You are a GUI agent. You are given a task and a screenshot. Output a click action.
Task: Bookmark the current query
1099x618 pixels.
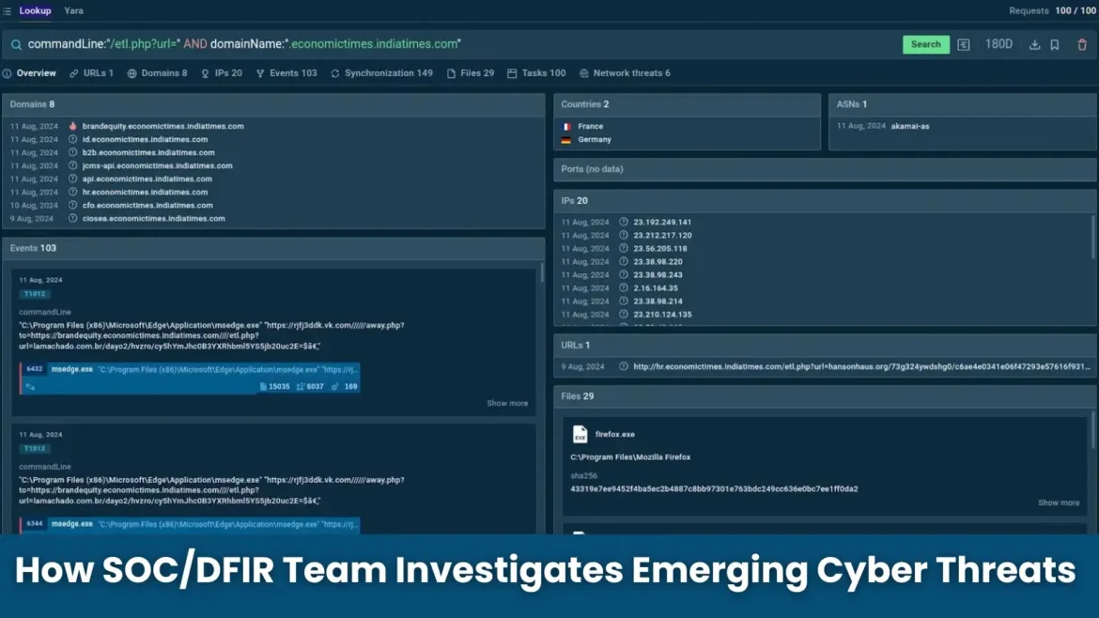[x=1057, y=43]
